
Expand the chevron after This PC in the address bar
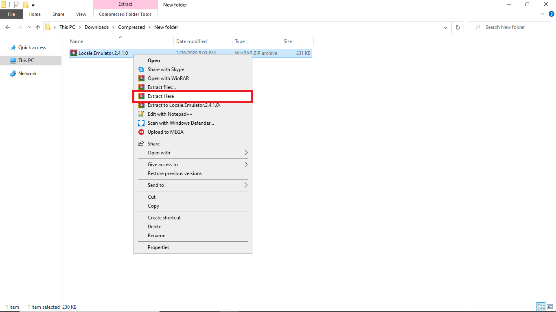tap(80, 27)
